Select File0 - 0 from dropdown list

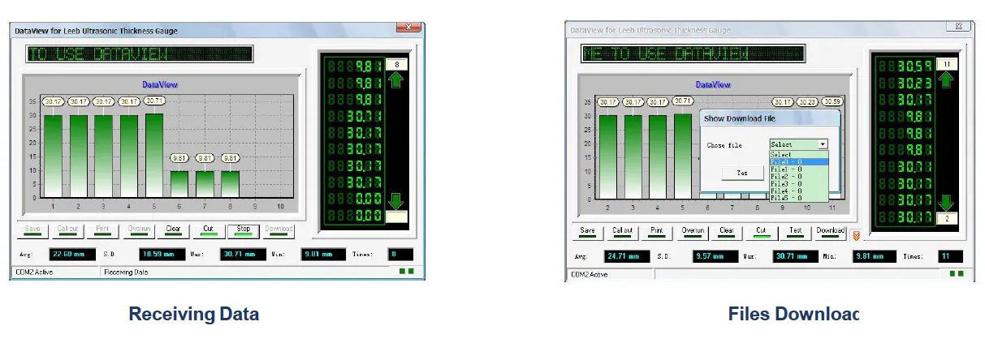798,161
